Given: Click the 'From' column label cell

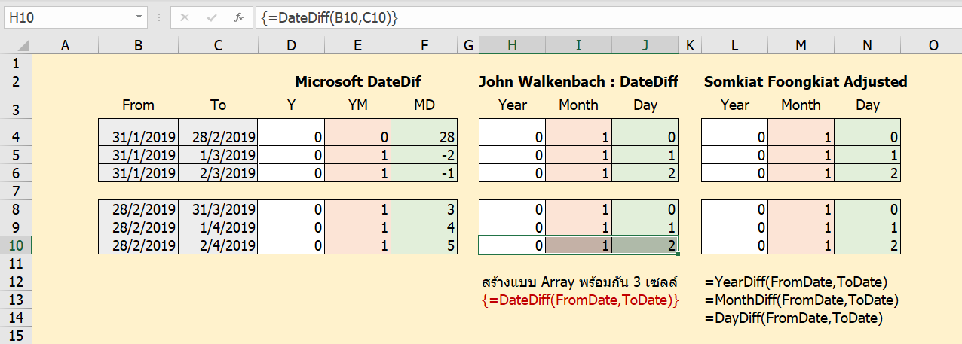Looking at the screenshot, I should point(138,105).
